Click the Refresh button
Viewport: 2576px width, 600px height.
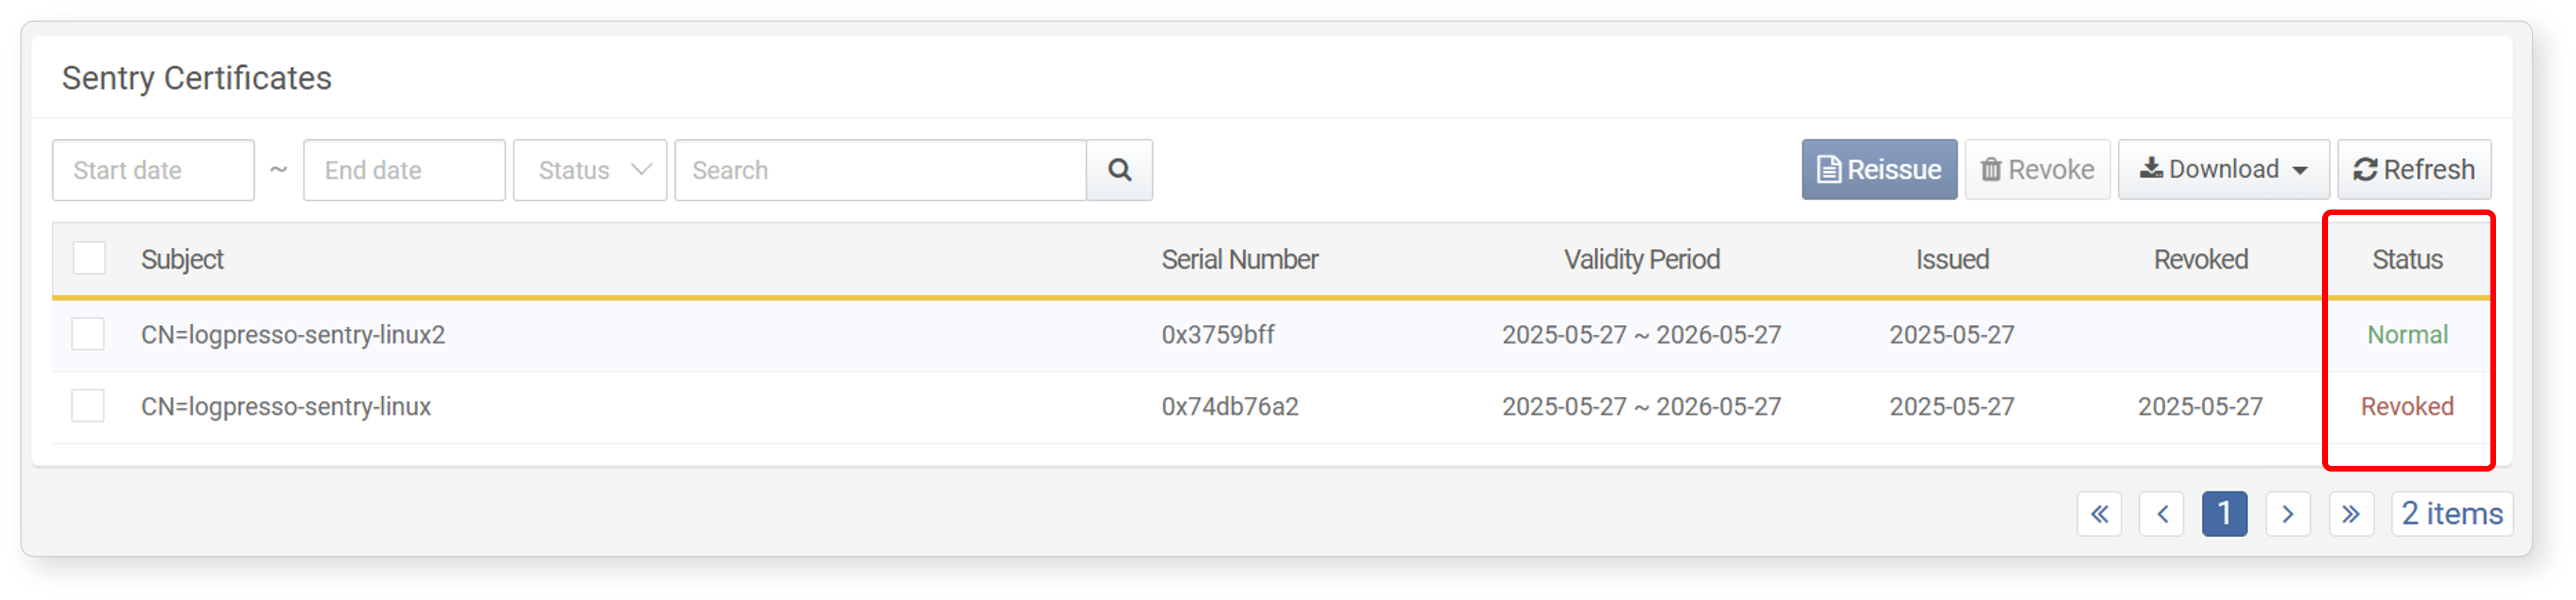click(2414, 170)
